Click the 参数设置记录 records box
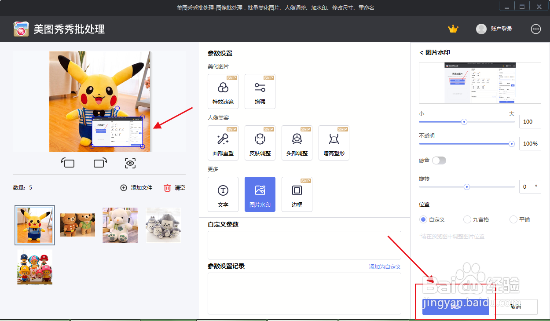The width and height of the screenshot is (550, 321). [304, 293]
